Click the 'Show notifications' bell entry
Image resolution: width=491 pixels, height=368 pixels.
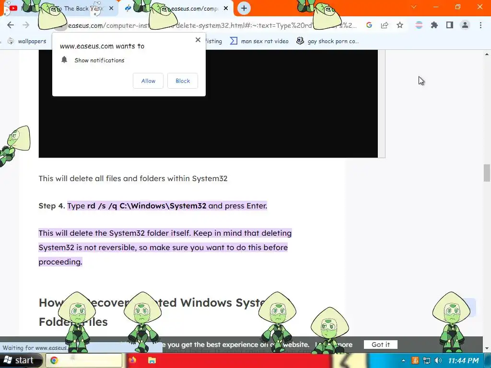pyautogui.click(x=93, y=60)
